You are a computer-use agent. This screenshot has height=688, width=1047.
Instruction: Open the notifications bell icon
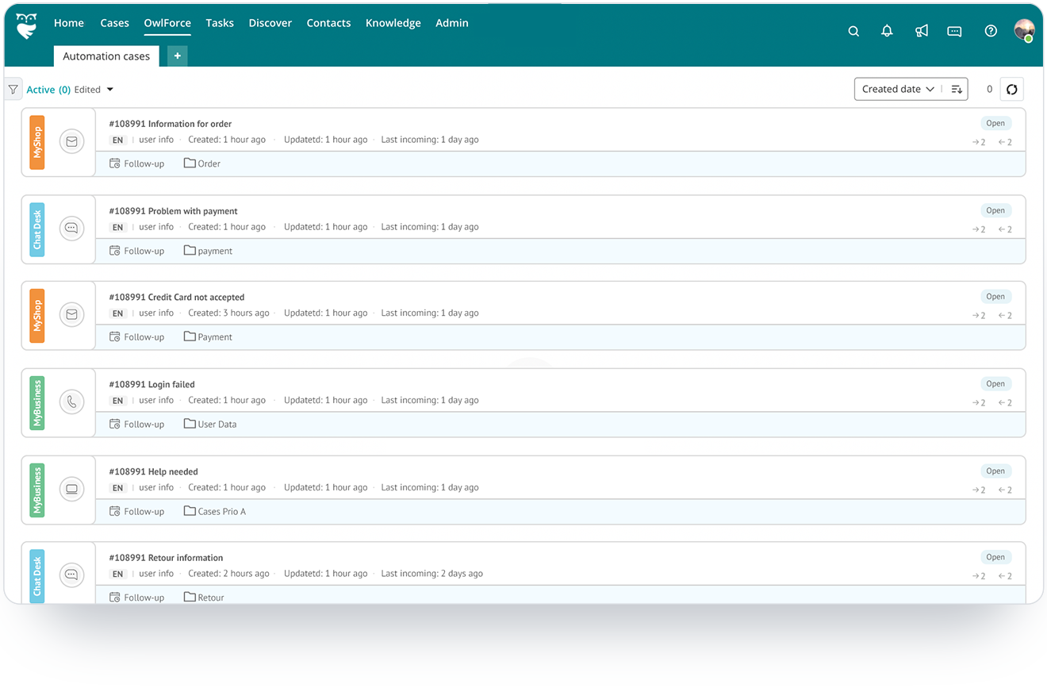[887, 31]
